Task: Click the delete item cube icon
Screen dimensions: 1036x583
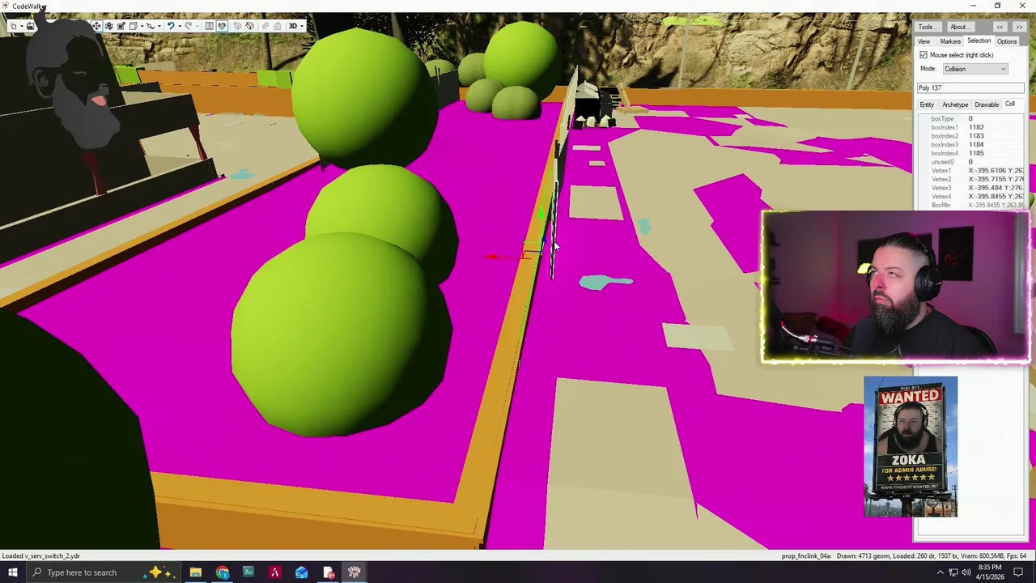Action: (x=249, y=26)
